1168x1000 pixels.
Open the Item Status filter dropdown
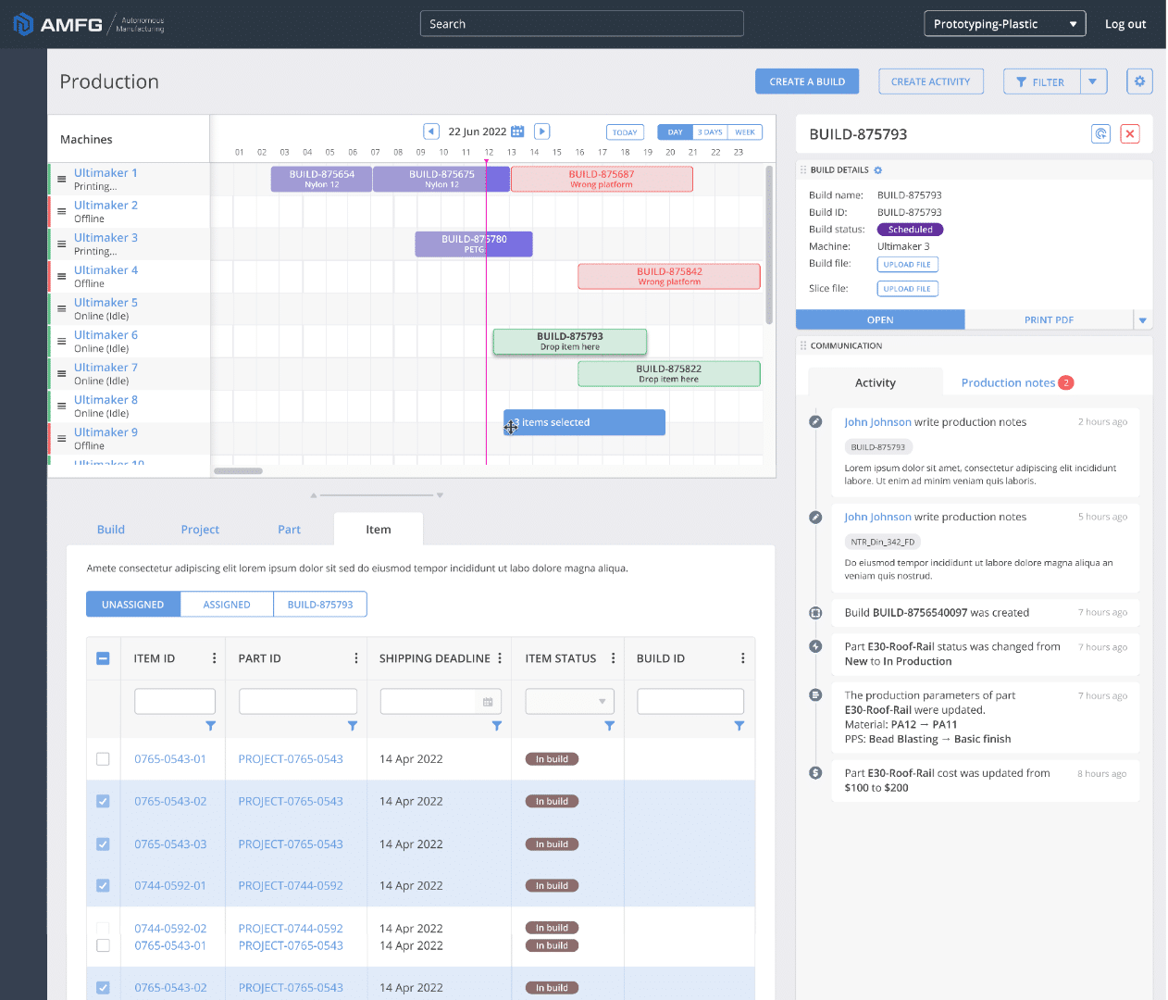click(570, 702)
